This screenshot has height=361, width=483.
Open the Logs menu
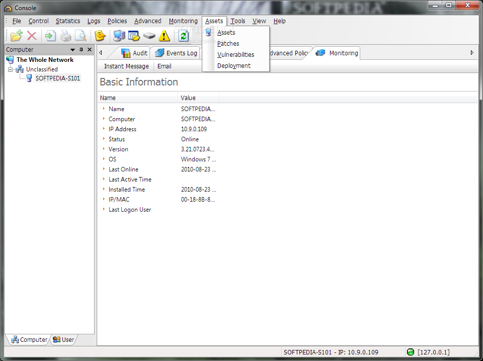click(94, 21)
